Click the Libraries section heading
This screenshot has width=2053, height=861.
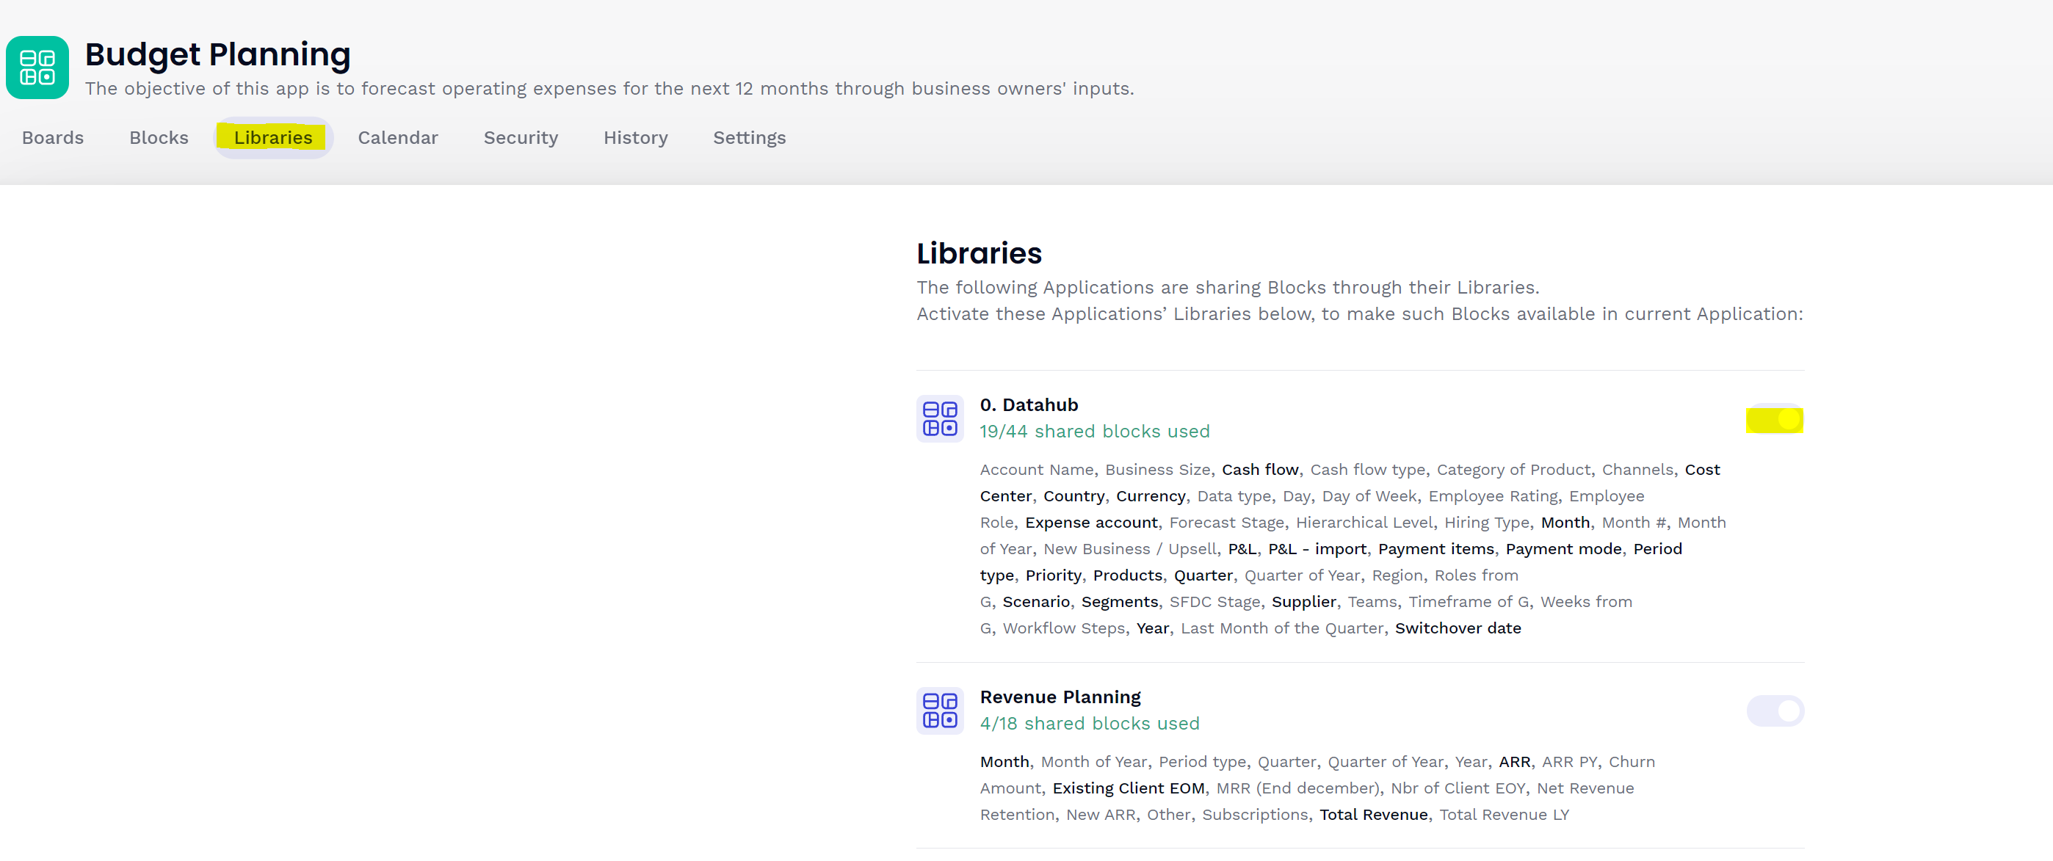979,253
